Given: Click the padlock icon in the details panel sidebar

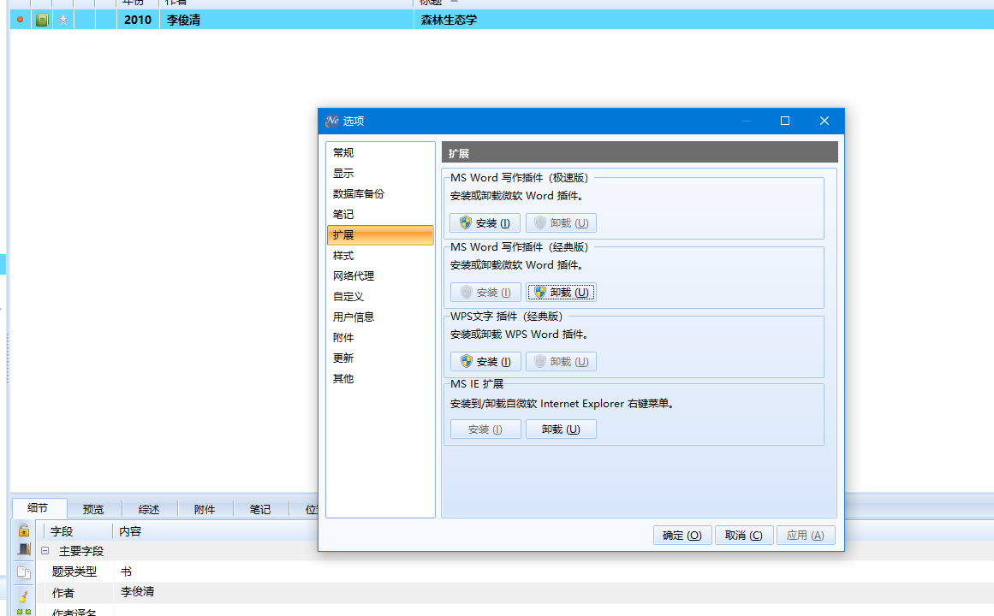Looking at the screenshot, I should (24, 530).
